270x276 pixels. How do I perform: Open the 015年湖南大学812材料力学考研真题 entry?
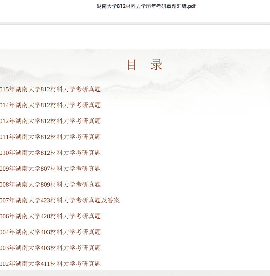tap(51, 89)
